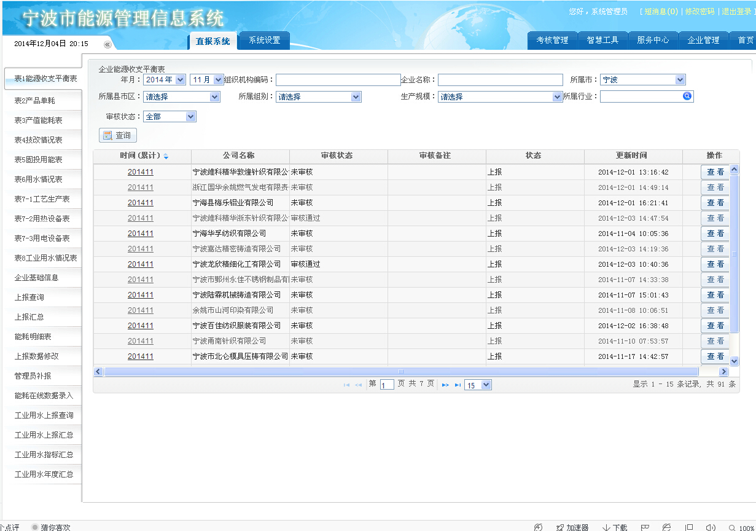Image resolution: width=756 pixels, height=531 pixels.
Task: Click the 宁波嘉达精密铸造有限公司 cell
Action: [240, 249]
